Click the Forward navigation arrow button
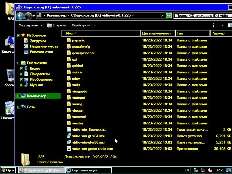 pyautogui.click(x=28, y=16)
